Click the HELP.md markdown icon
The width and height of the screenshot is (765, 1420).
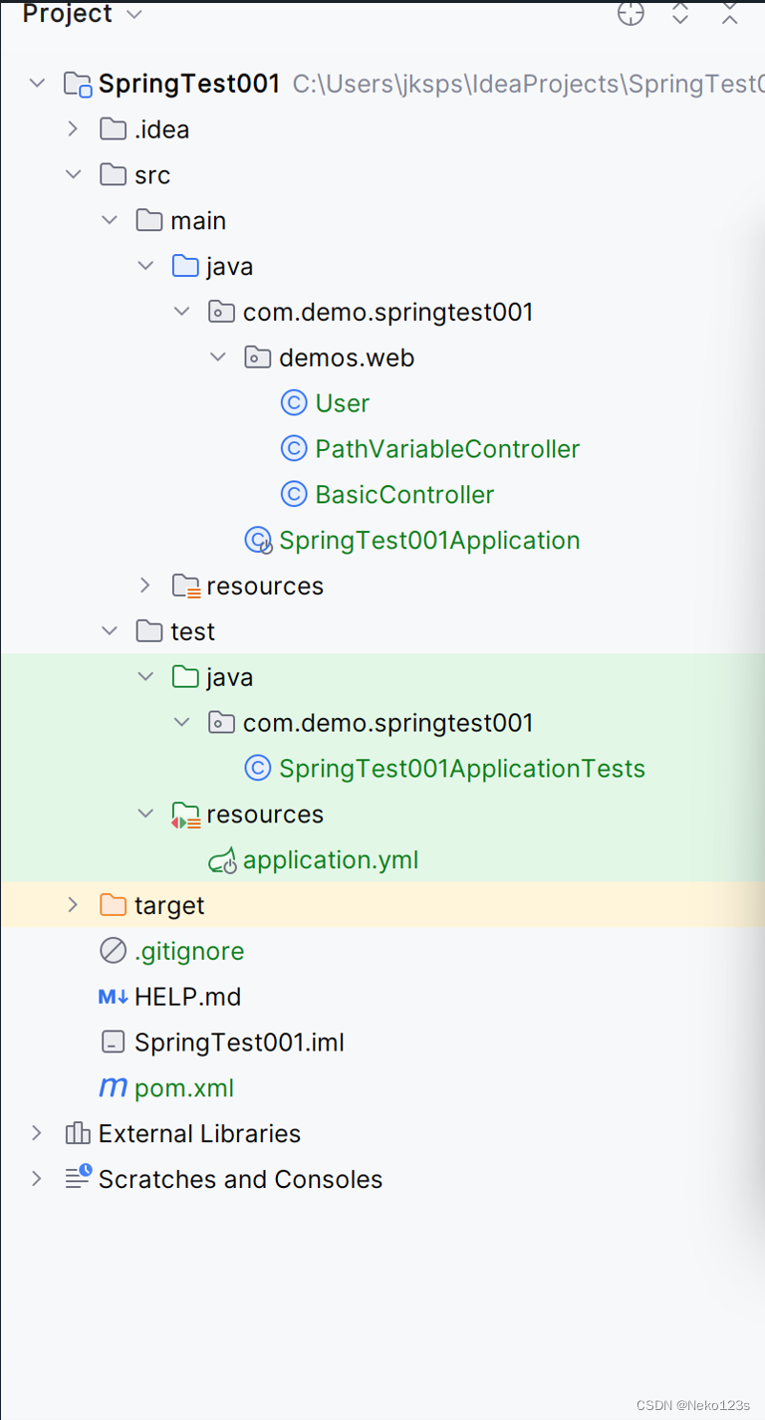point(113,997)
